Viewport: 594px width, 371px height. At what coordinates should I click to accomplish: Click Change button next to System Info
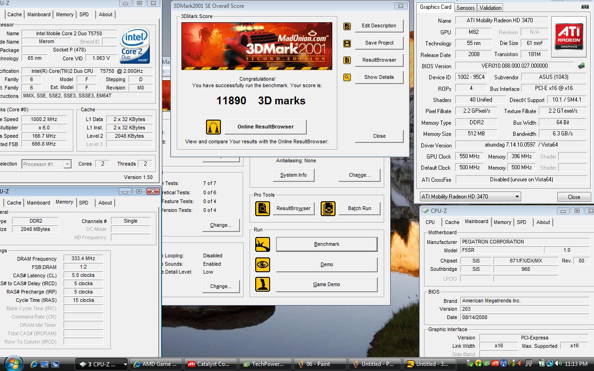pyautogui.click(x=360, y=175)
